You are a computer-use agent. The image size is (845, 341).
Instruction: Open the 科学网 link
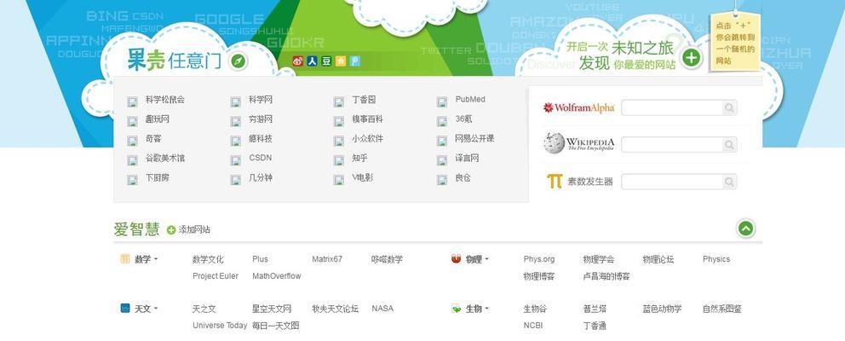(261, 100)
